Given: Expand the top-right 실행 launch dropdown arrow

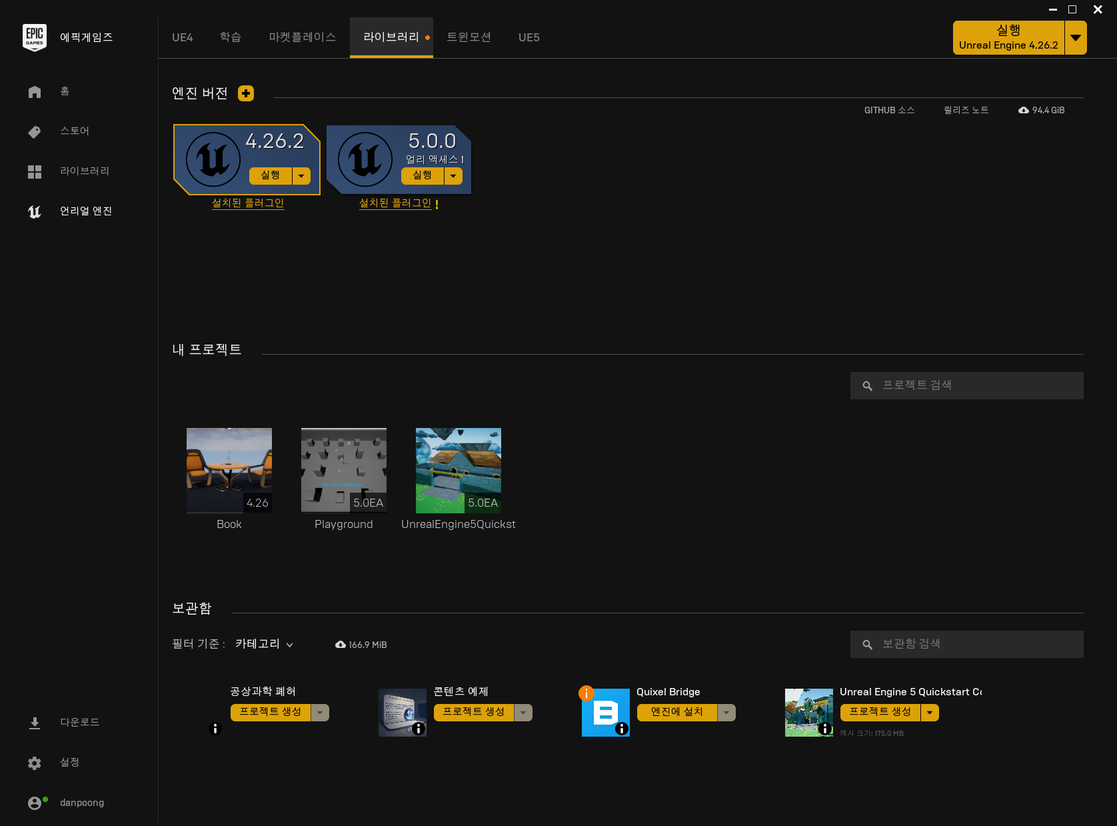Looking at the screenshot, I should click(x=1076, y=37).
